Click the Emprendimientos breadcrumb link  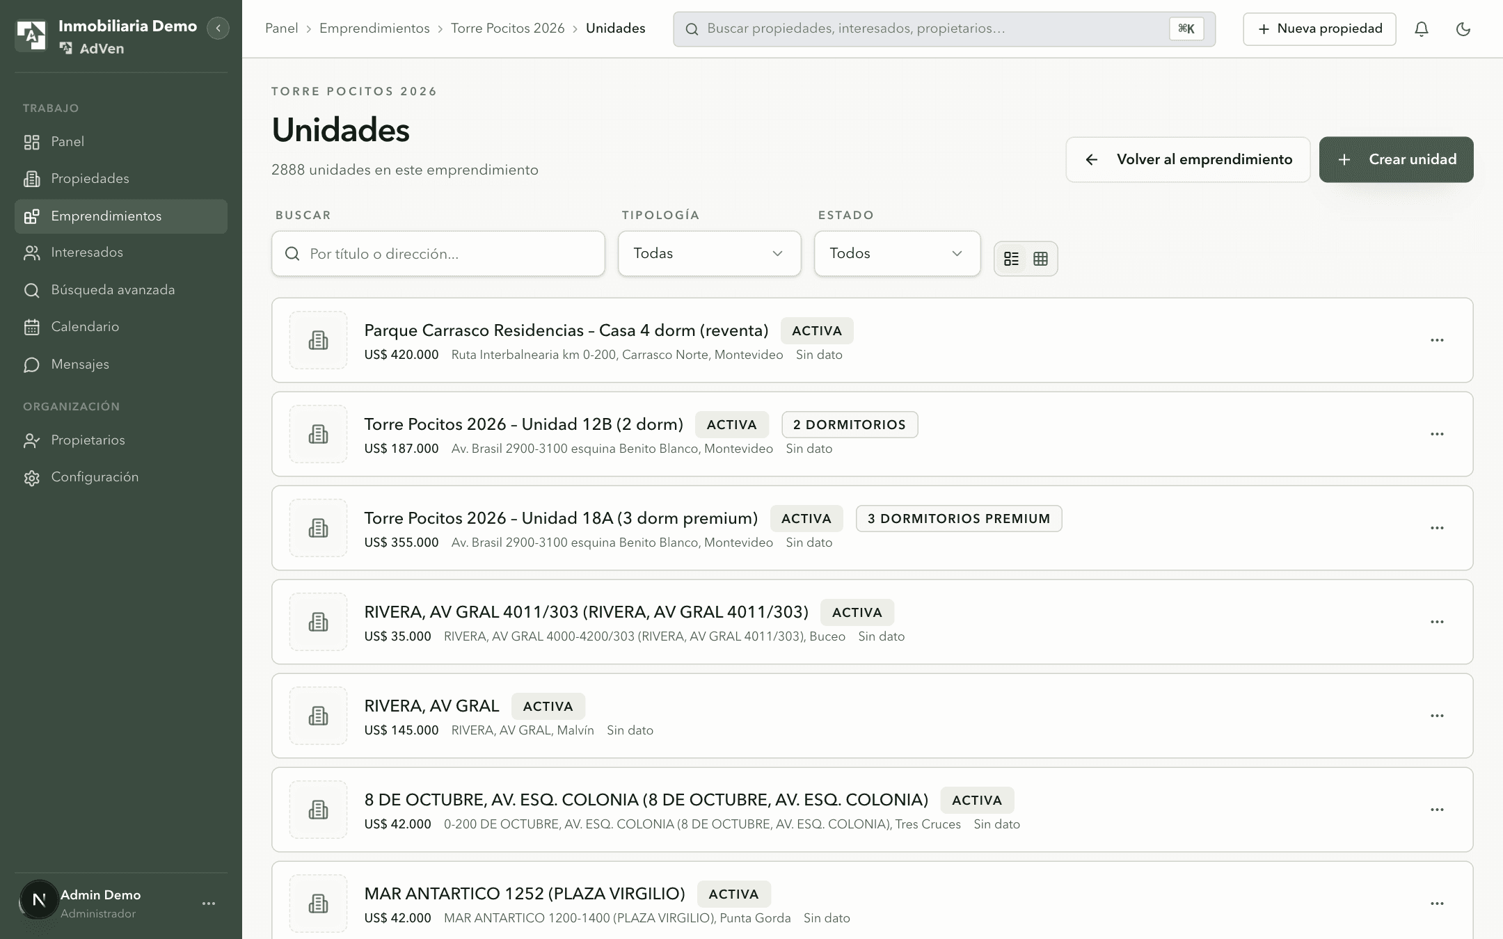374,29
